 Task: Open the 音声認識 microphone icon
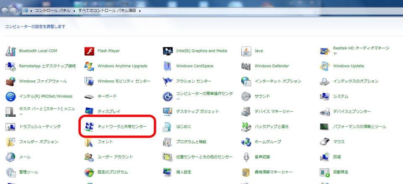coord(246,157)
